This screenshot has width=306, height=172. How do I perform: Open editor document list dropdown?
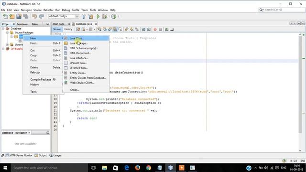(299, 23)
